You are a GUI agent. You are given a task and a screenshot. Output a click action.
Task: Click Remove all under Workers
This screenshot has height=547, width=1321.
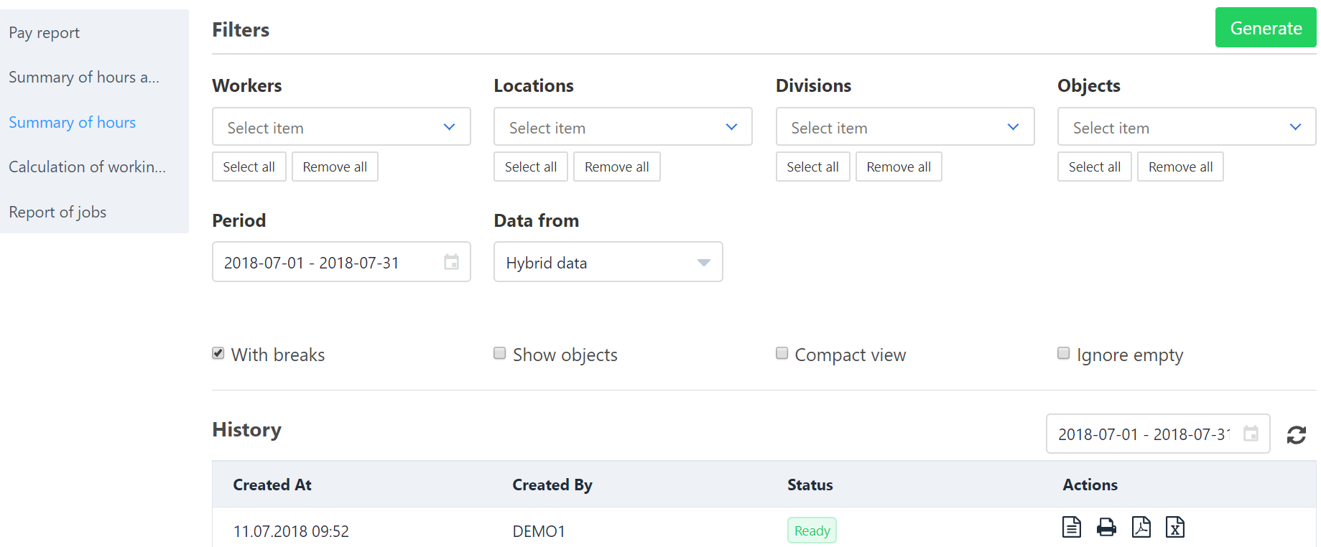(335, 167)
